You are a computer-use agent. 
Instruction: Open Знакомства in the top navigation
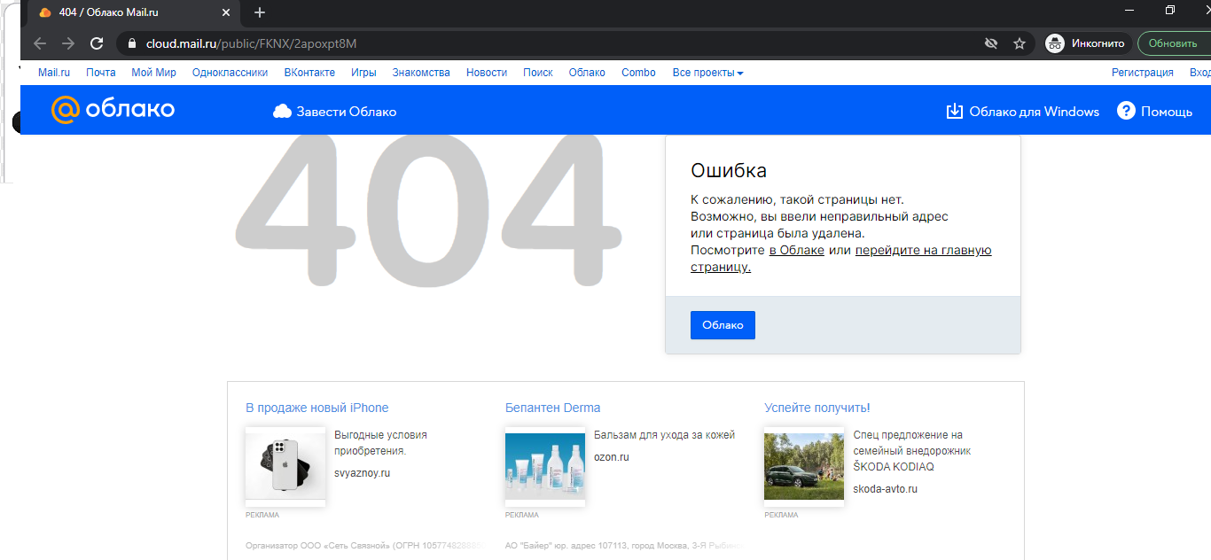point(421,73)
